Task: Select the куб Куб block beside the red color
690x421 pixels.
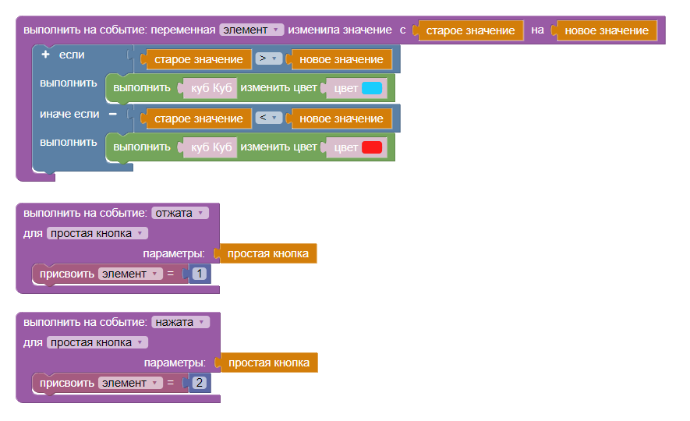Action: (x=211, y=147)
